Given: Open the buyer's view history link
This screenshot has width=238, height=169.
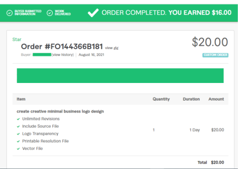Looking at the screenshot, I should [63, 55].
